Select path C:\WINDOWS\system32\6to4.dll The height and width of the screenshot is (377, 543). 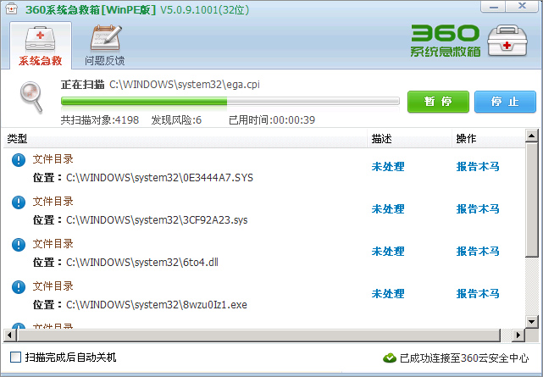(142, 263)
